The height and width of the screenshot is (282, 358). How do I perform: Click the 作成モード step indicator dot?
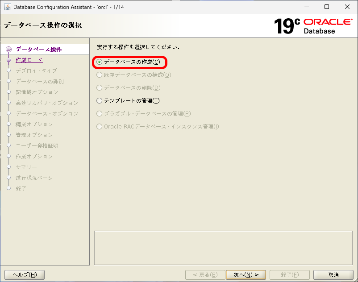(x=9, y=60)
